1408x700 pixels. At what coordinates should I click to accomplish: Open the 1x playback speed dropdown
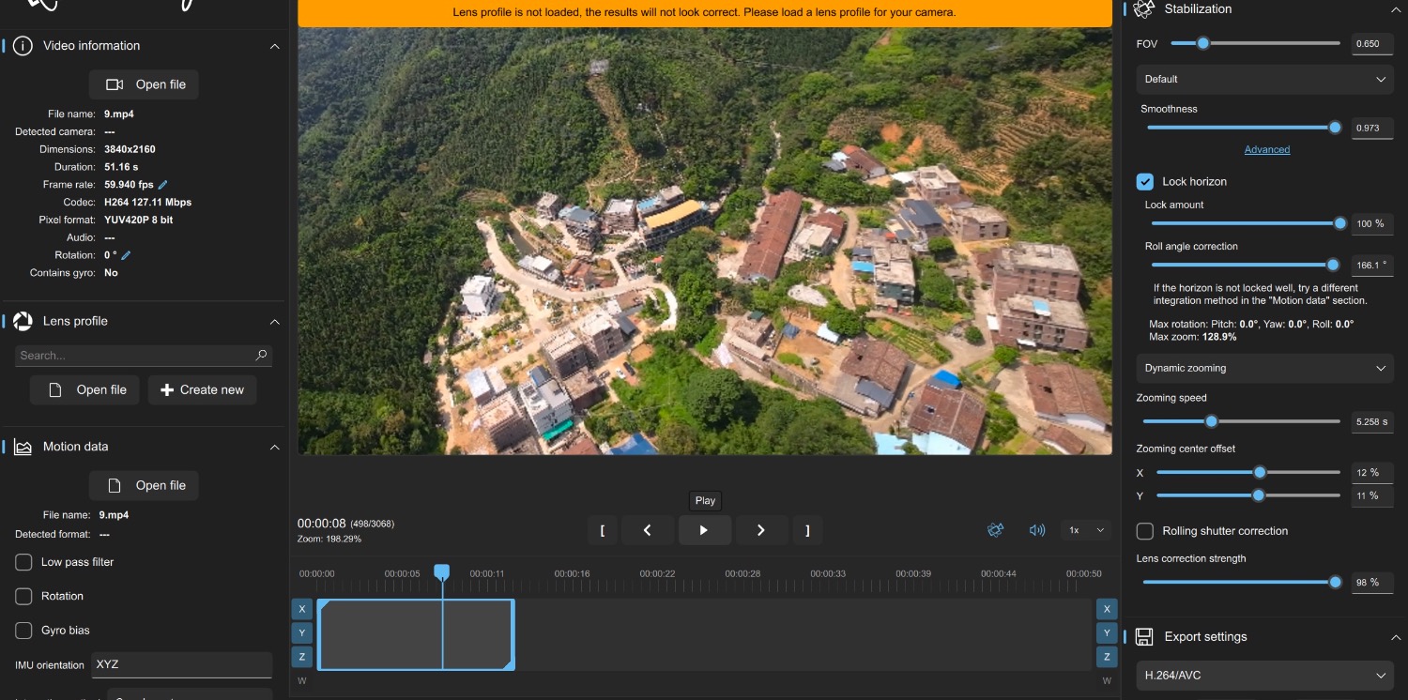1086,530
